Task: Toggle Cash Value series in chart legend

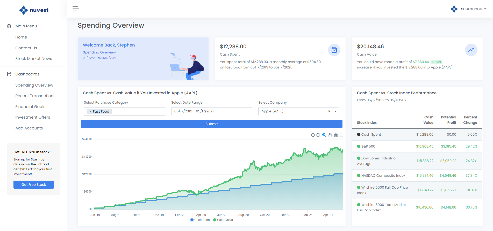Action: click(223, 220)
